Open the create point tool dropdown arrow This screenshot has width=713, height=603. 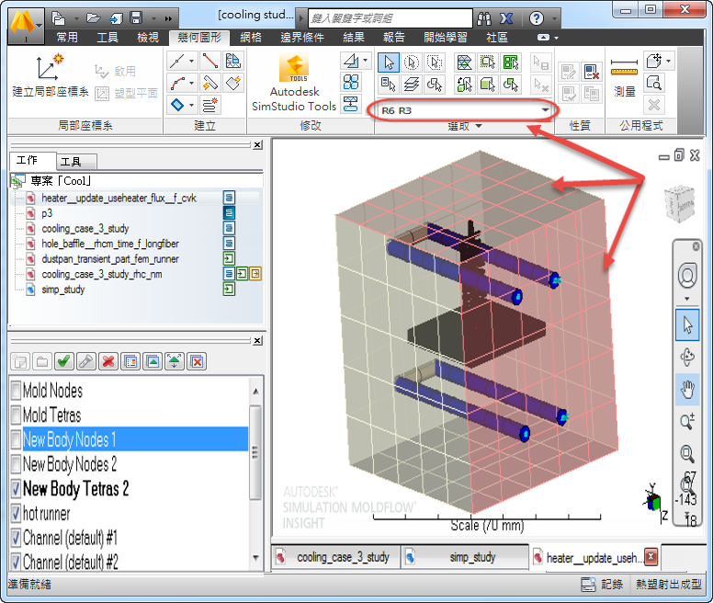click(x=192, y=61)
